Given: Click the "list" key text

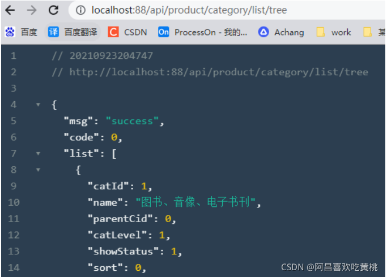Looking at the screenshot, I should pos(81,154).
